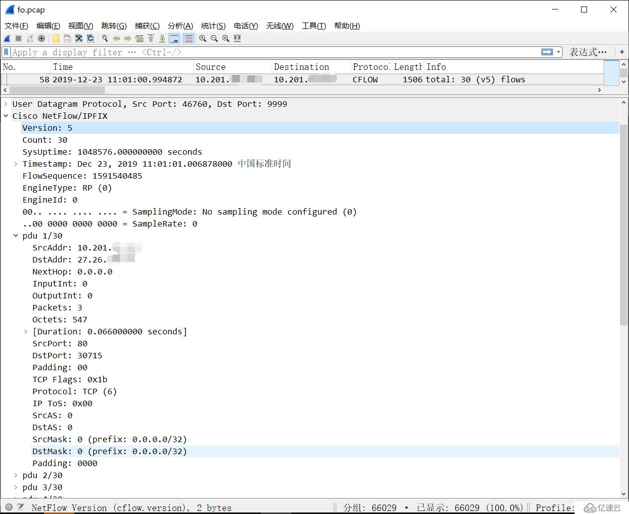Reset text to normal size icon
The image size is (629, 514).
226,38
